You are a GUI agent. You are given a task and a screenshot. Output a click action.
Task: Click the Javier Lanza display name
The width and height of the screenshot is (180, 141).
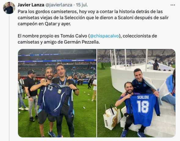[x=31, y=5]
